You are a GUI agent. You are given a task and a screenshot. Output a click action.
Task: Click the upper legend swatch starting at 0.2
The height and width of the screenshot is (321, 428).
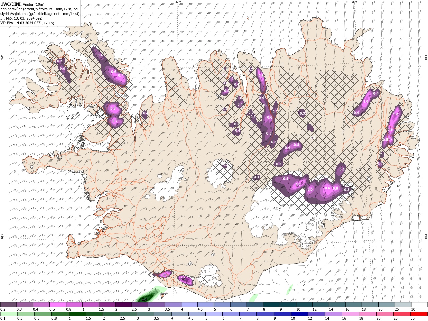8,305
